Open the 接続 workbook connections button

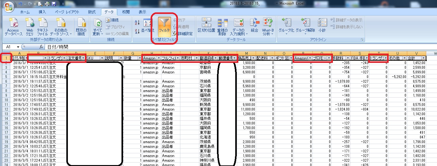(x=112, y=20)
